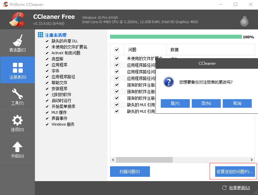Click the title bar CCleaner app icon
Screen dimensions: 258x195
coord(5,4)
